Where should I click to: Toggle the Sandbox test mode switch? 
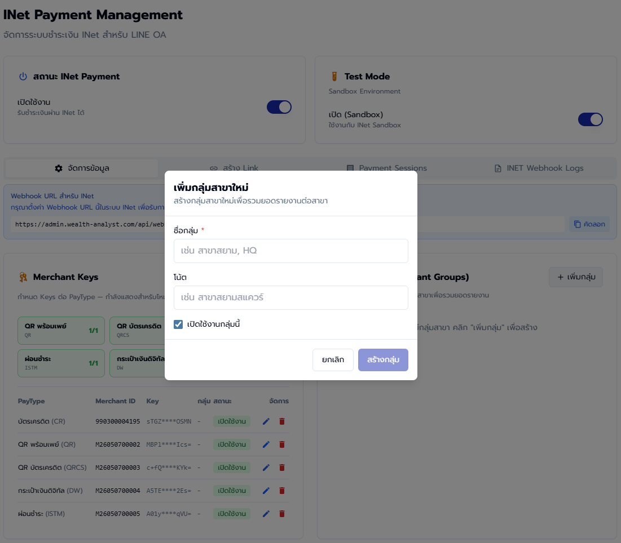[x=591, y=119]
